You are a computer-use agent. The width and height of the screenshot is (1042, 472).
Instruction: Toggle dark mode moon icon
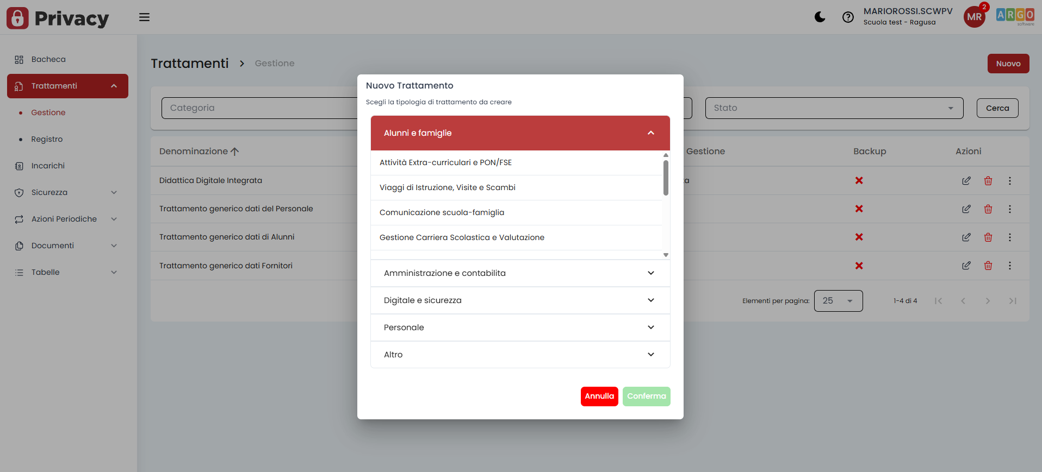(820, 17)
